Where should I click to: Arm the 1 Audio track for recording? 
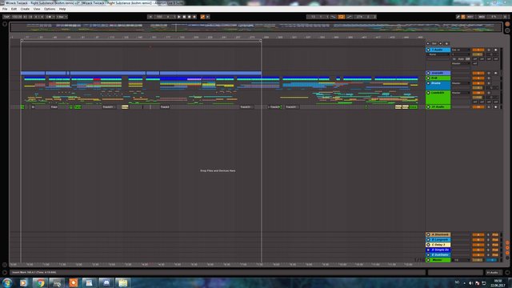(x=496, y=50)
